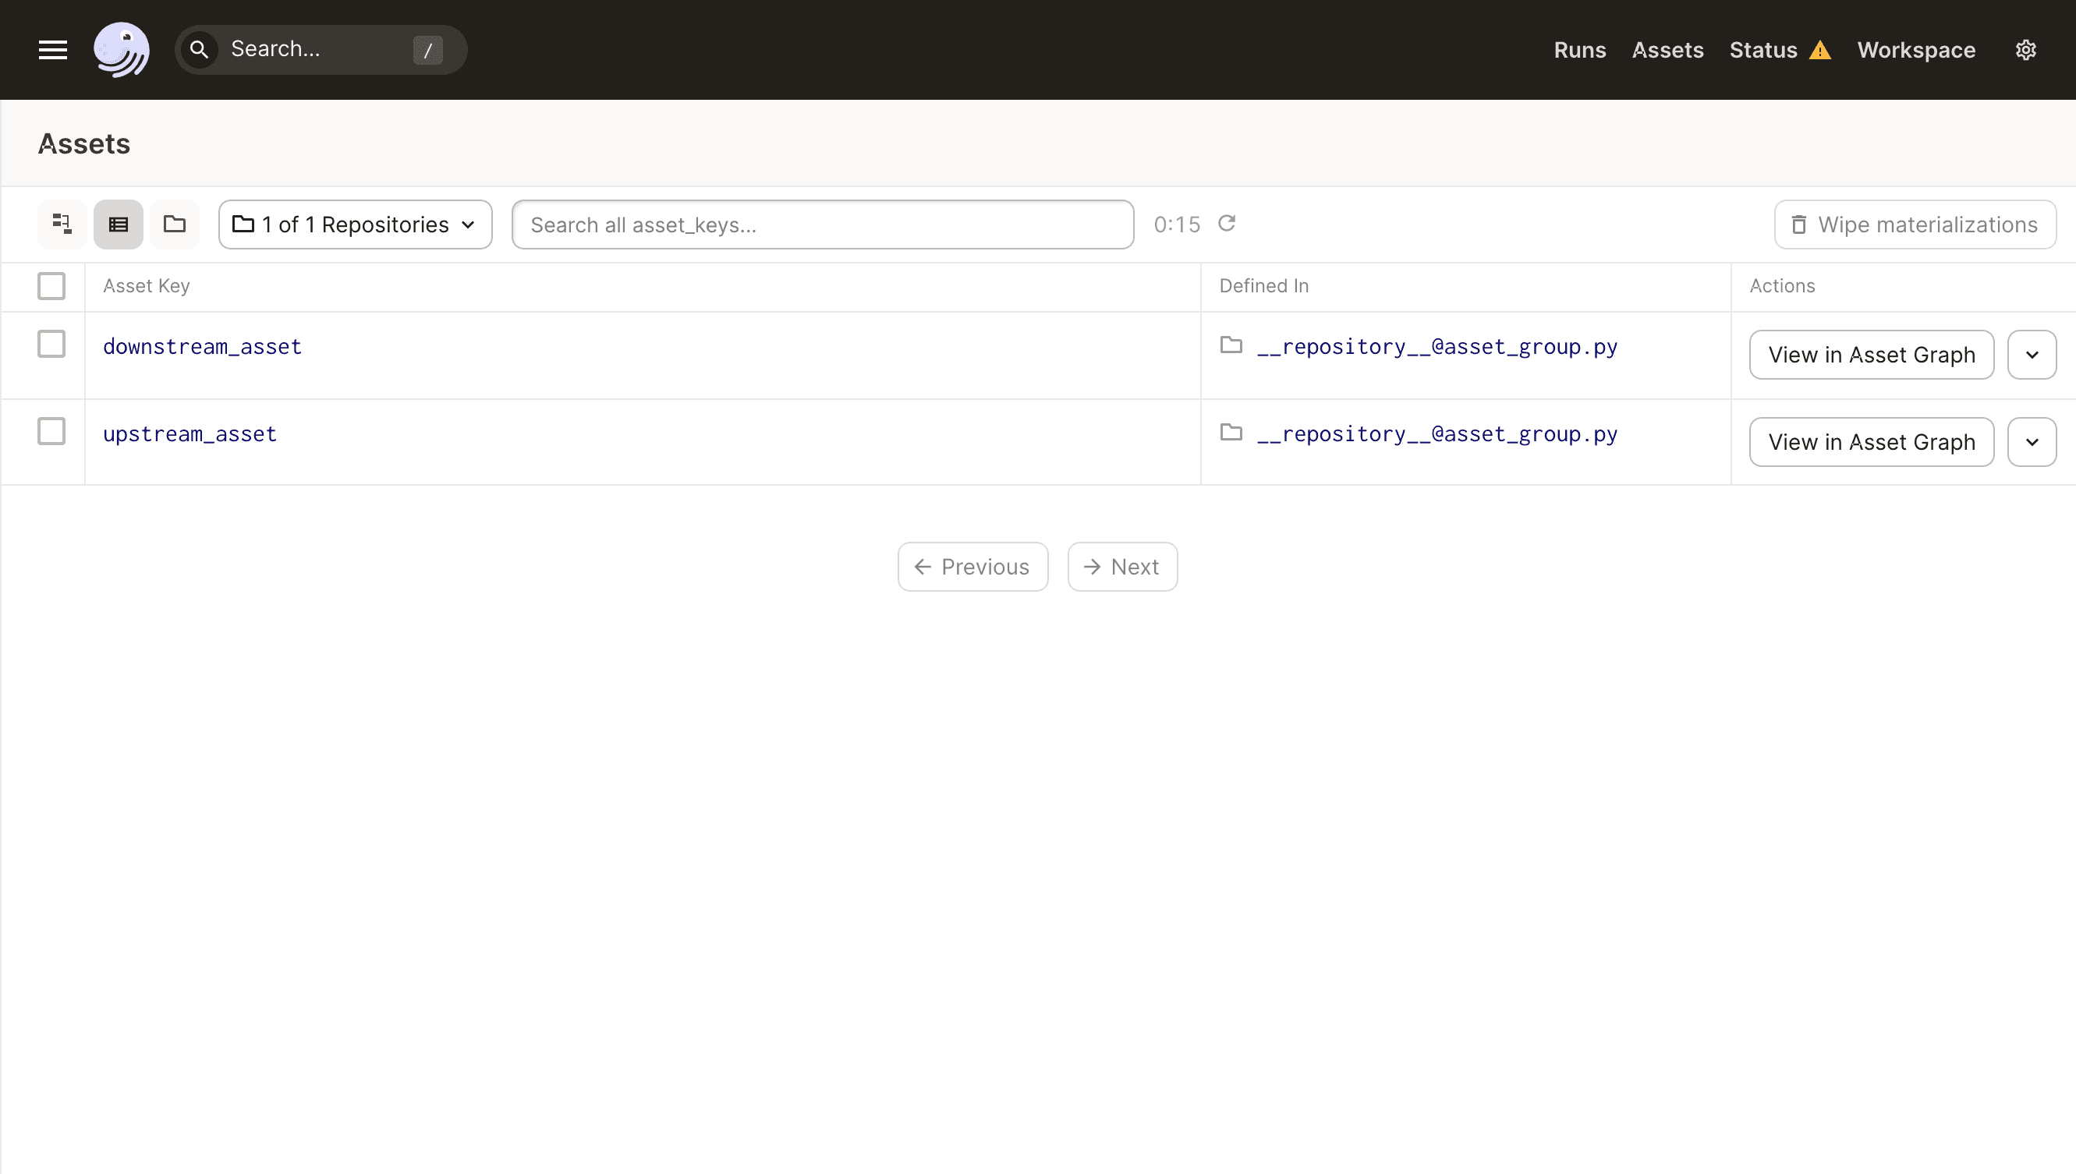Image resolution: width=2076 pixels, height=1174 pixels.
Task: Navigate to the Workspace menu item
Action: 1915,49
